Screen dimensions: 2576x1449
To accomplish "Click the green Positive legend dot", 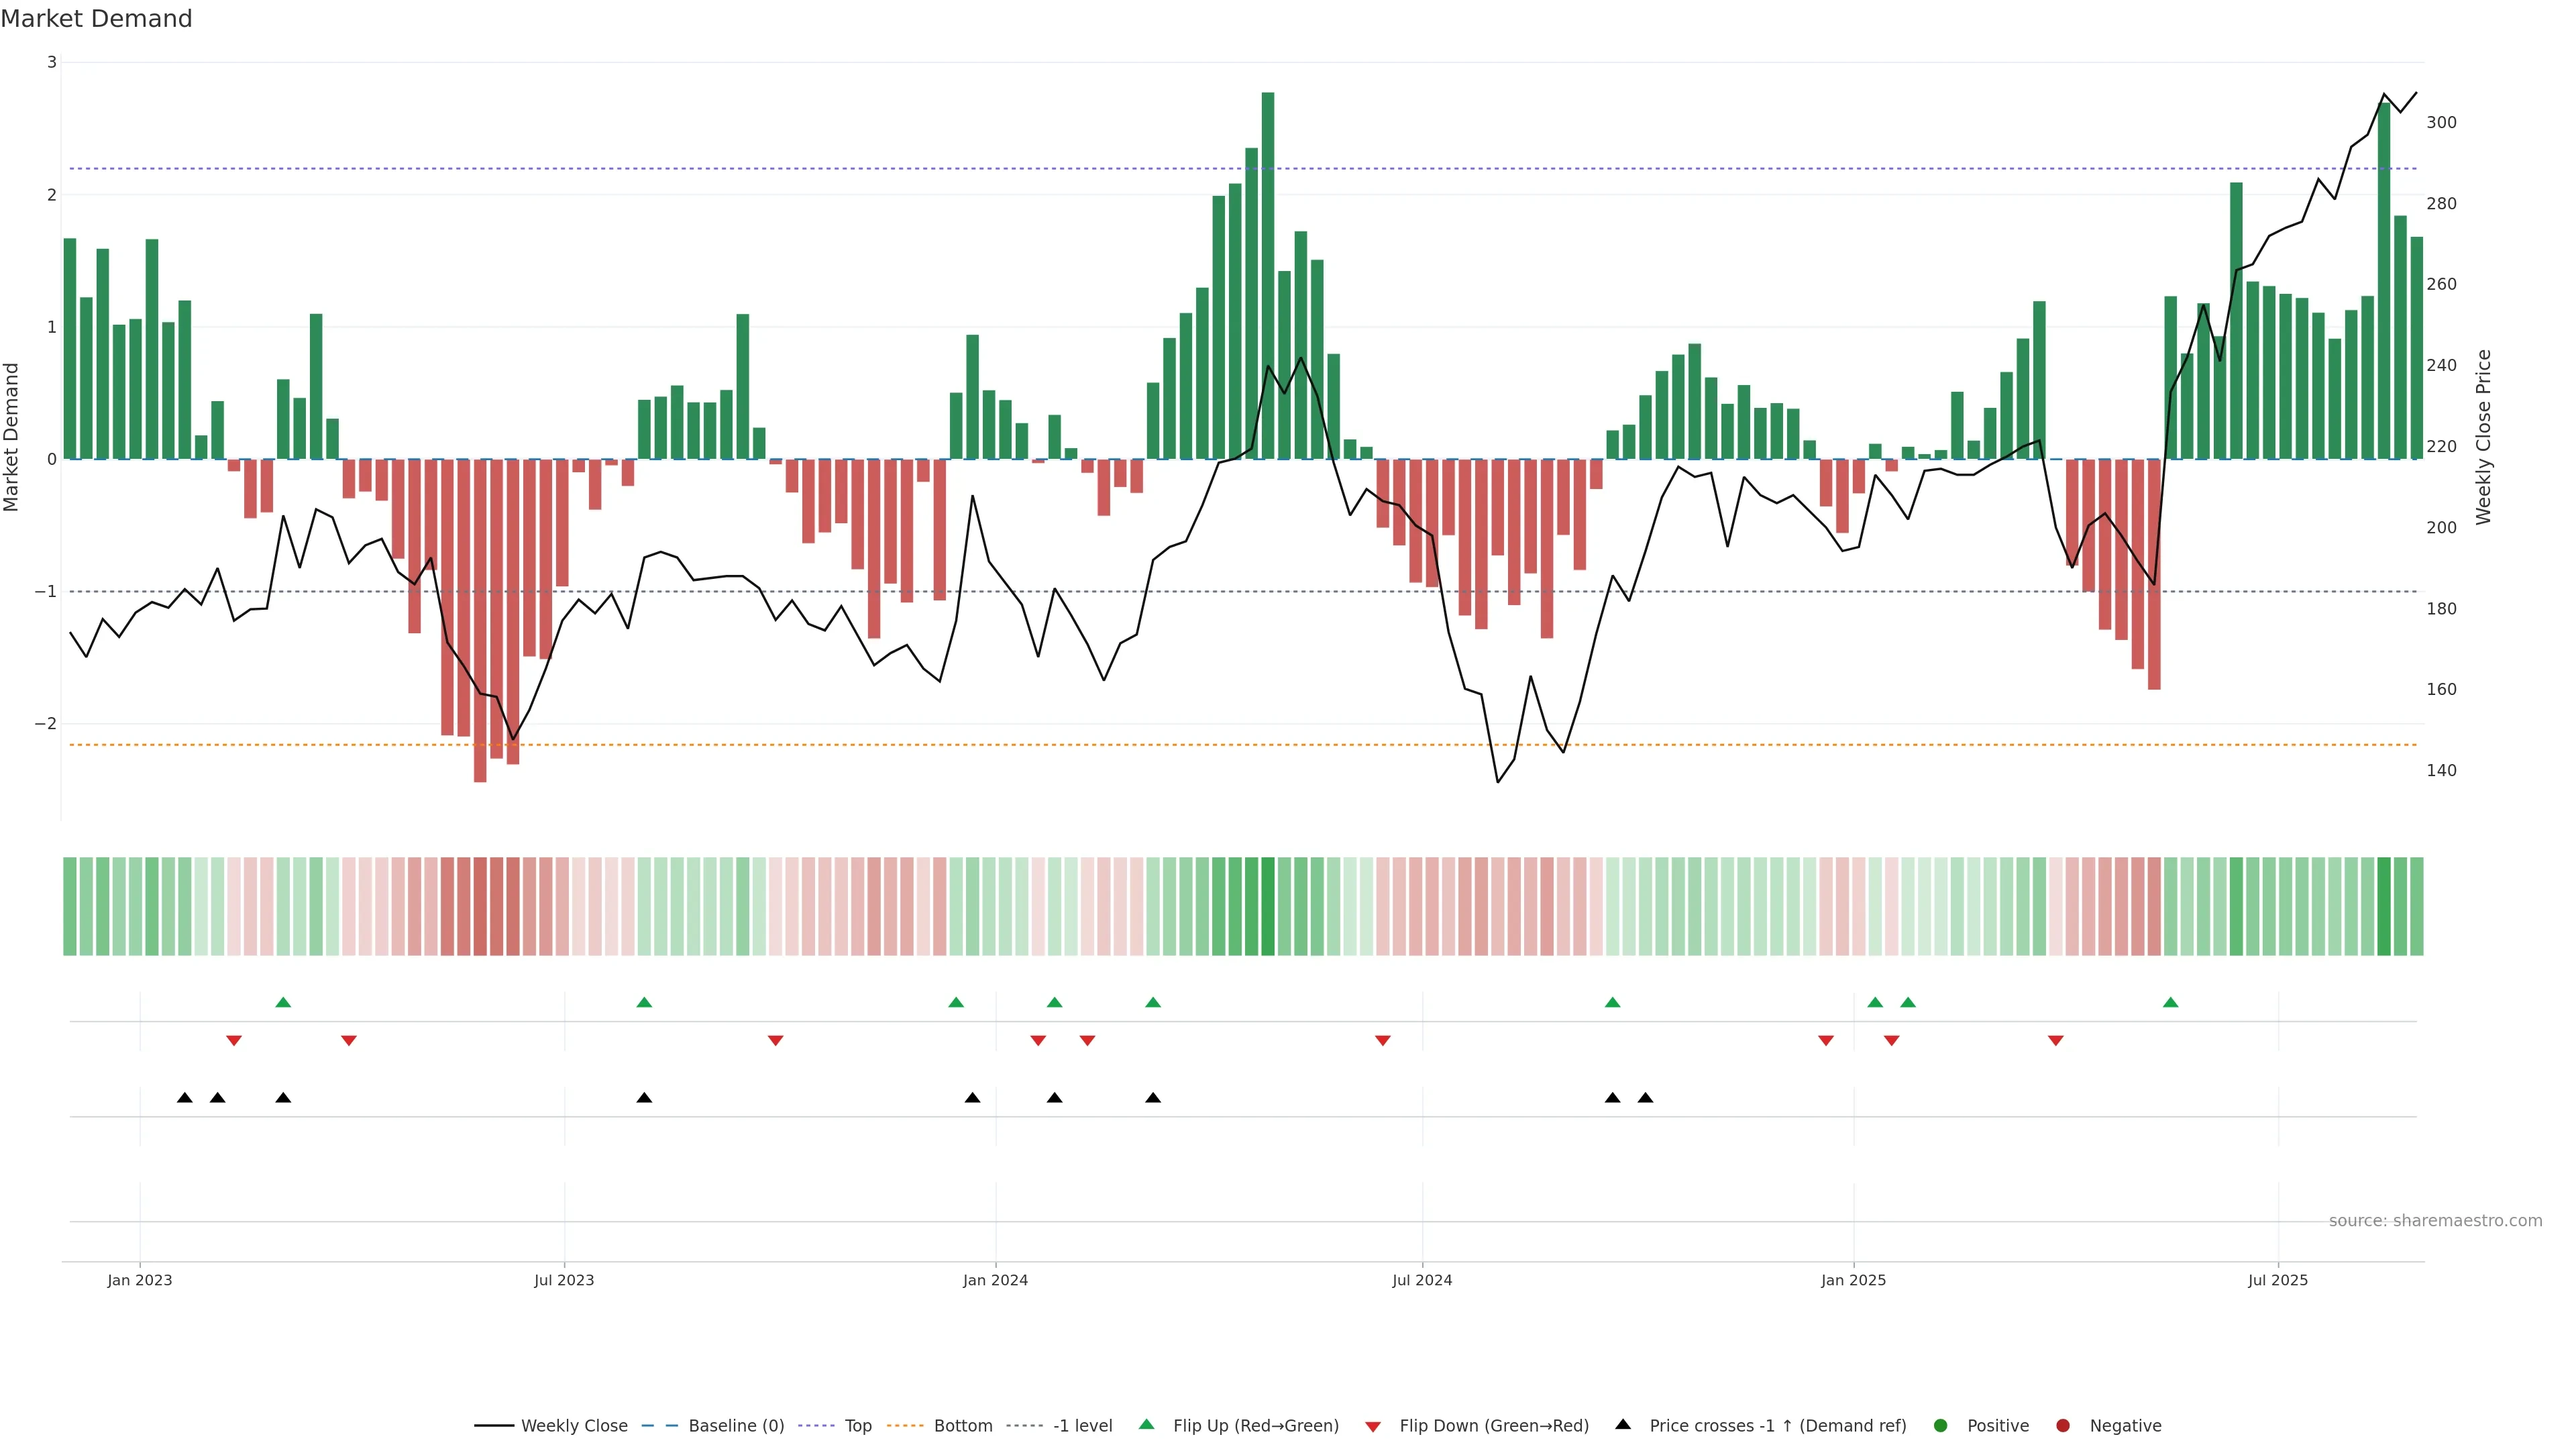I will pos(1941,1426).
